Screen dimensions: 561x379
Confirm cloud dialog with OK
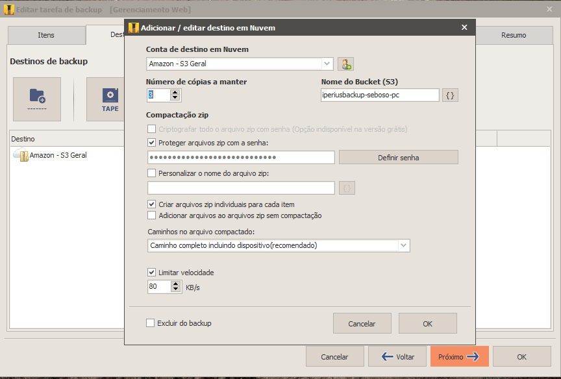(x=427, y=324)
